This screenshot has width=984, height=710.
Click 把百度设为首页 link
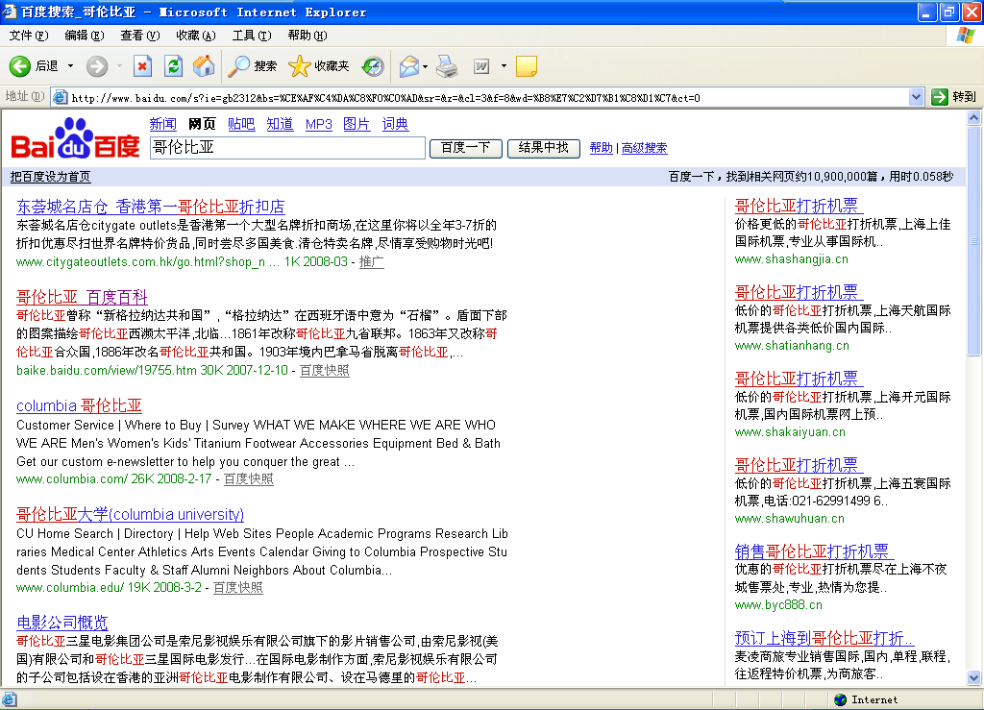point(50,177)
